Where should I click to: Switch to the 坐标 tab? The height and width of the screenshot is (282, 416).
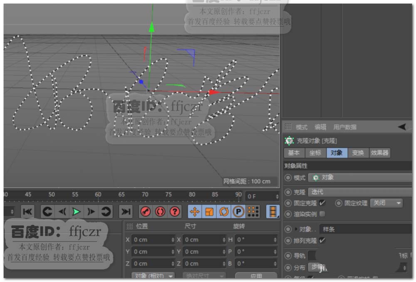point(315,153)
